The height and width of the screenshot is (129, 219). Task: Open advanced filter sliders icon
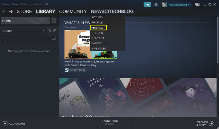click(54, 39)
